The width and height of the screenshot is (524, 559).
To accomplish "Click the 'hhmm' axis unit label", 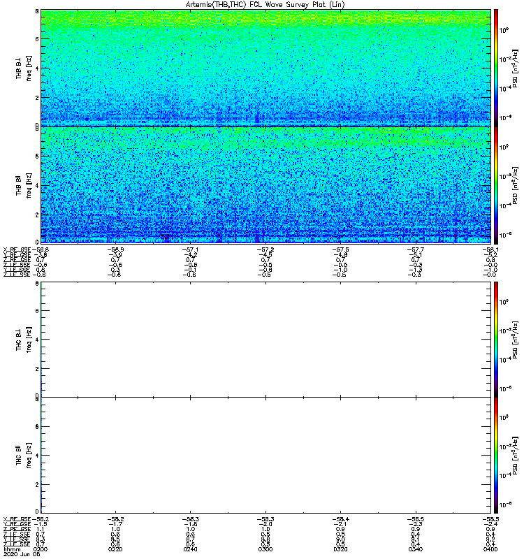I will point(12,549).
